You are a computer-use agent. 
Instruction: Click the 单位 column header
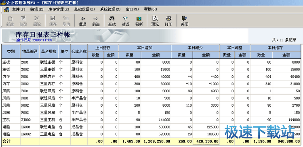coord(64,52)
